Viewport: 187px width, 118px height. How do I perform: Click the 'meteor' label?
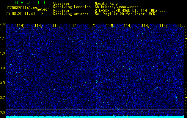tap(43, 9)
